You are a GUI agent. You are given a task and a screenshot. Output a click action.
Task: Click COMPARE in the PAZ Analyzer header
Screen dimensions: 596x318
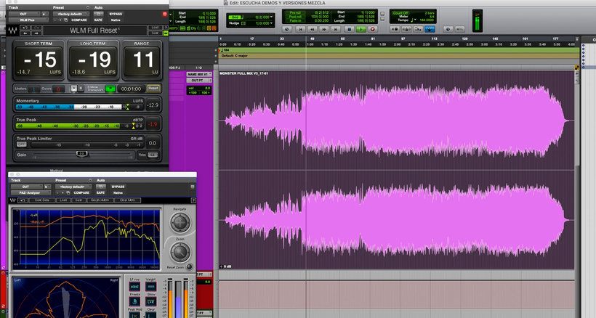pyautogui.click(x=81, y=193)
